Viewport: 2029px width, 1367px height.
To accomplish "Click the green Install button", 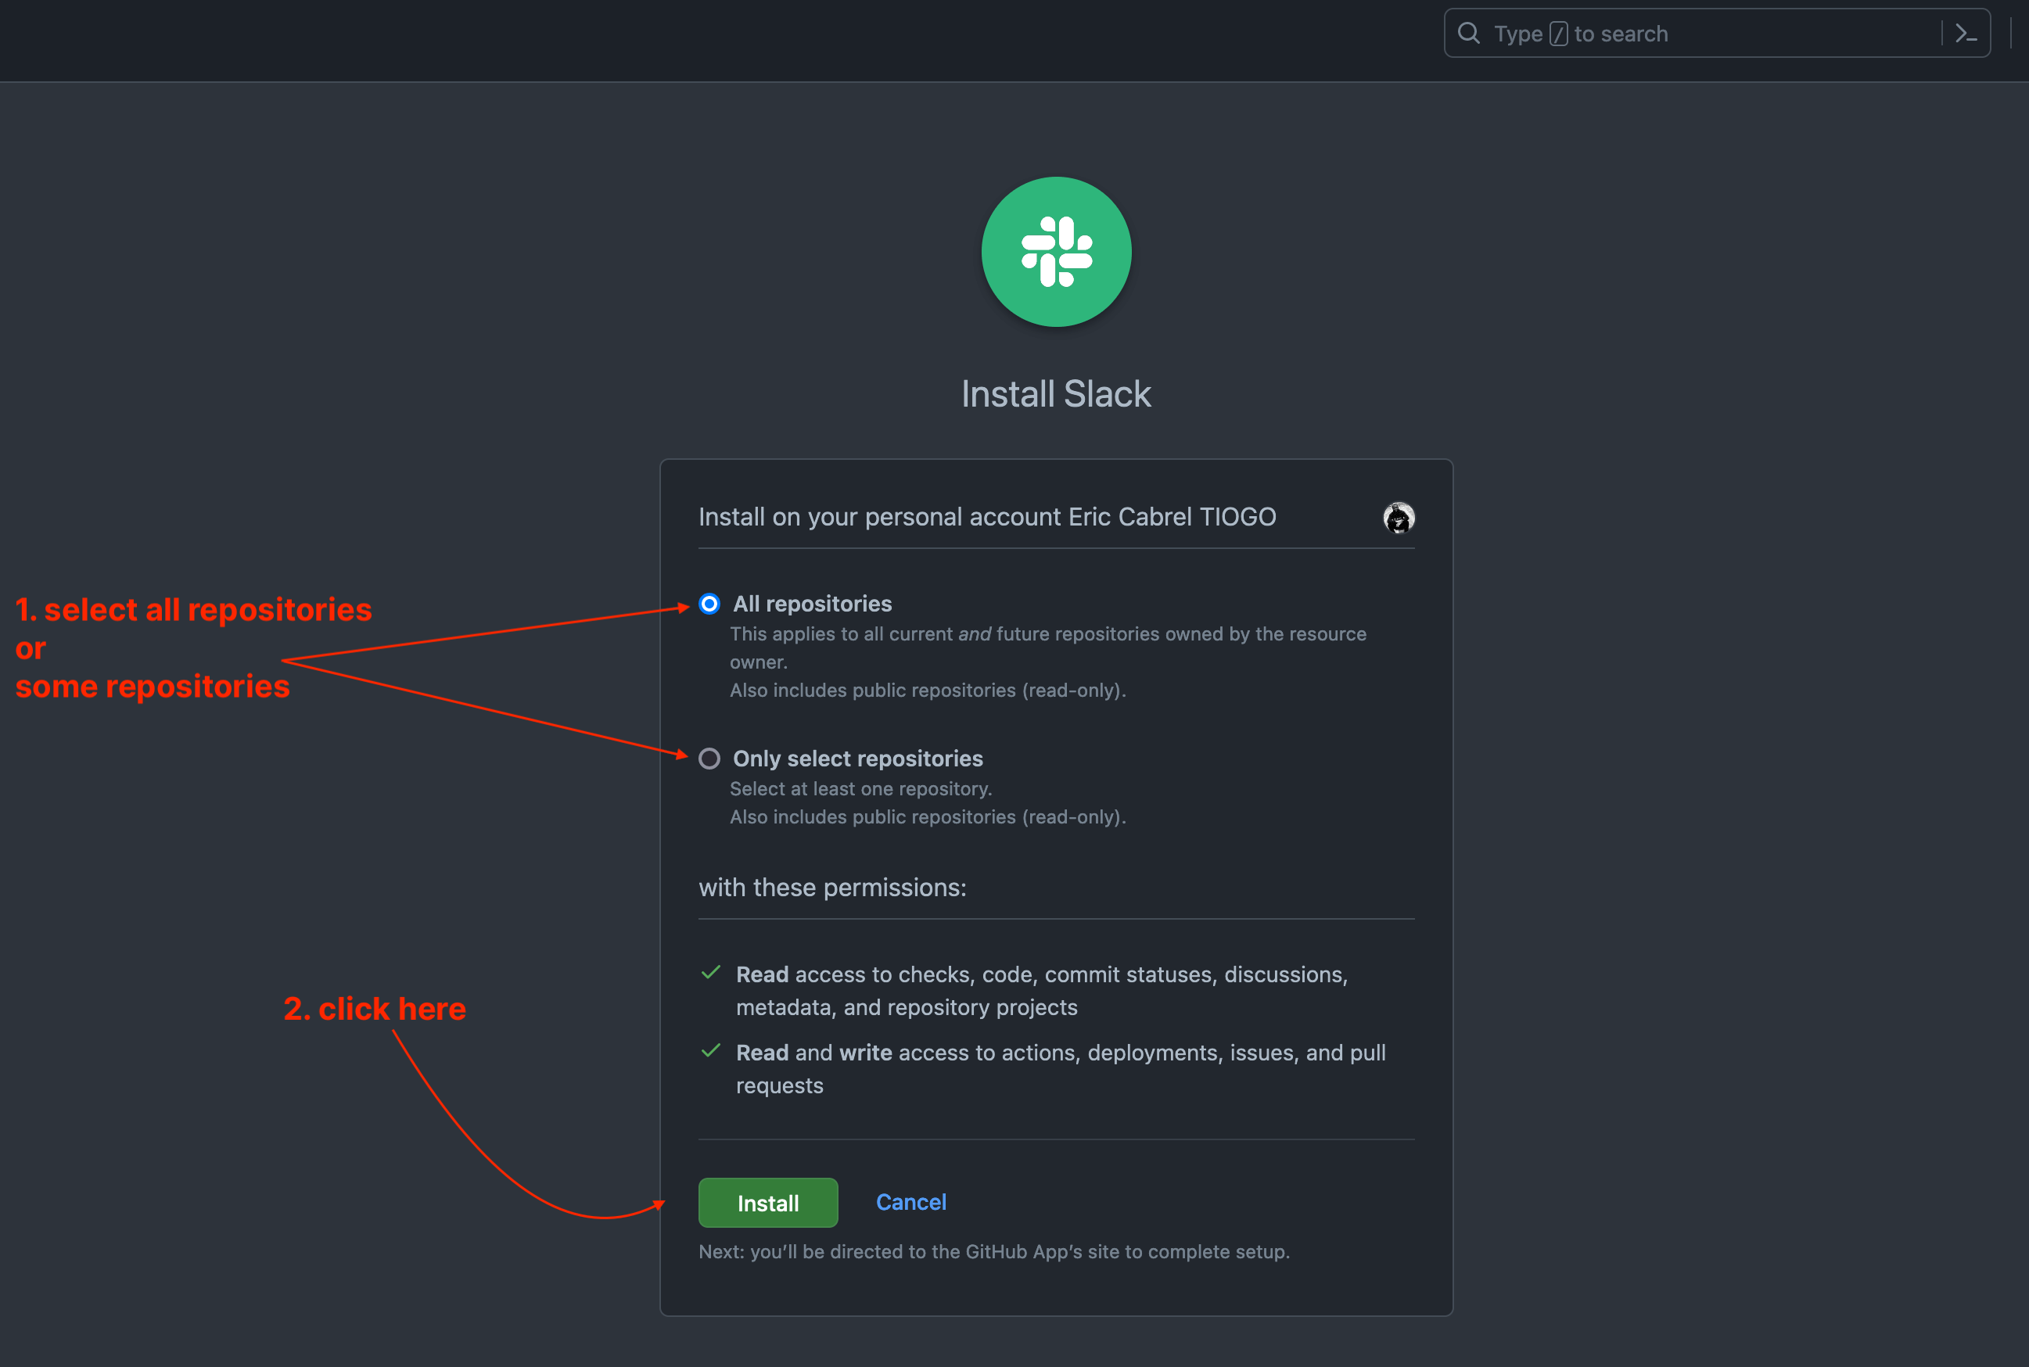I will tap(767, 1202).
